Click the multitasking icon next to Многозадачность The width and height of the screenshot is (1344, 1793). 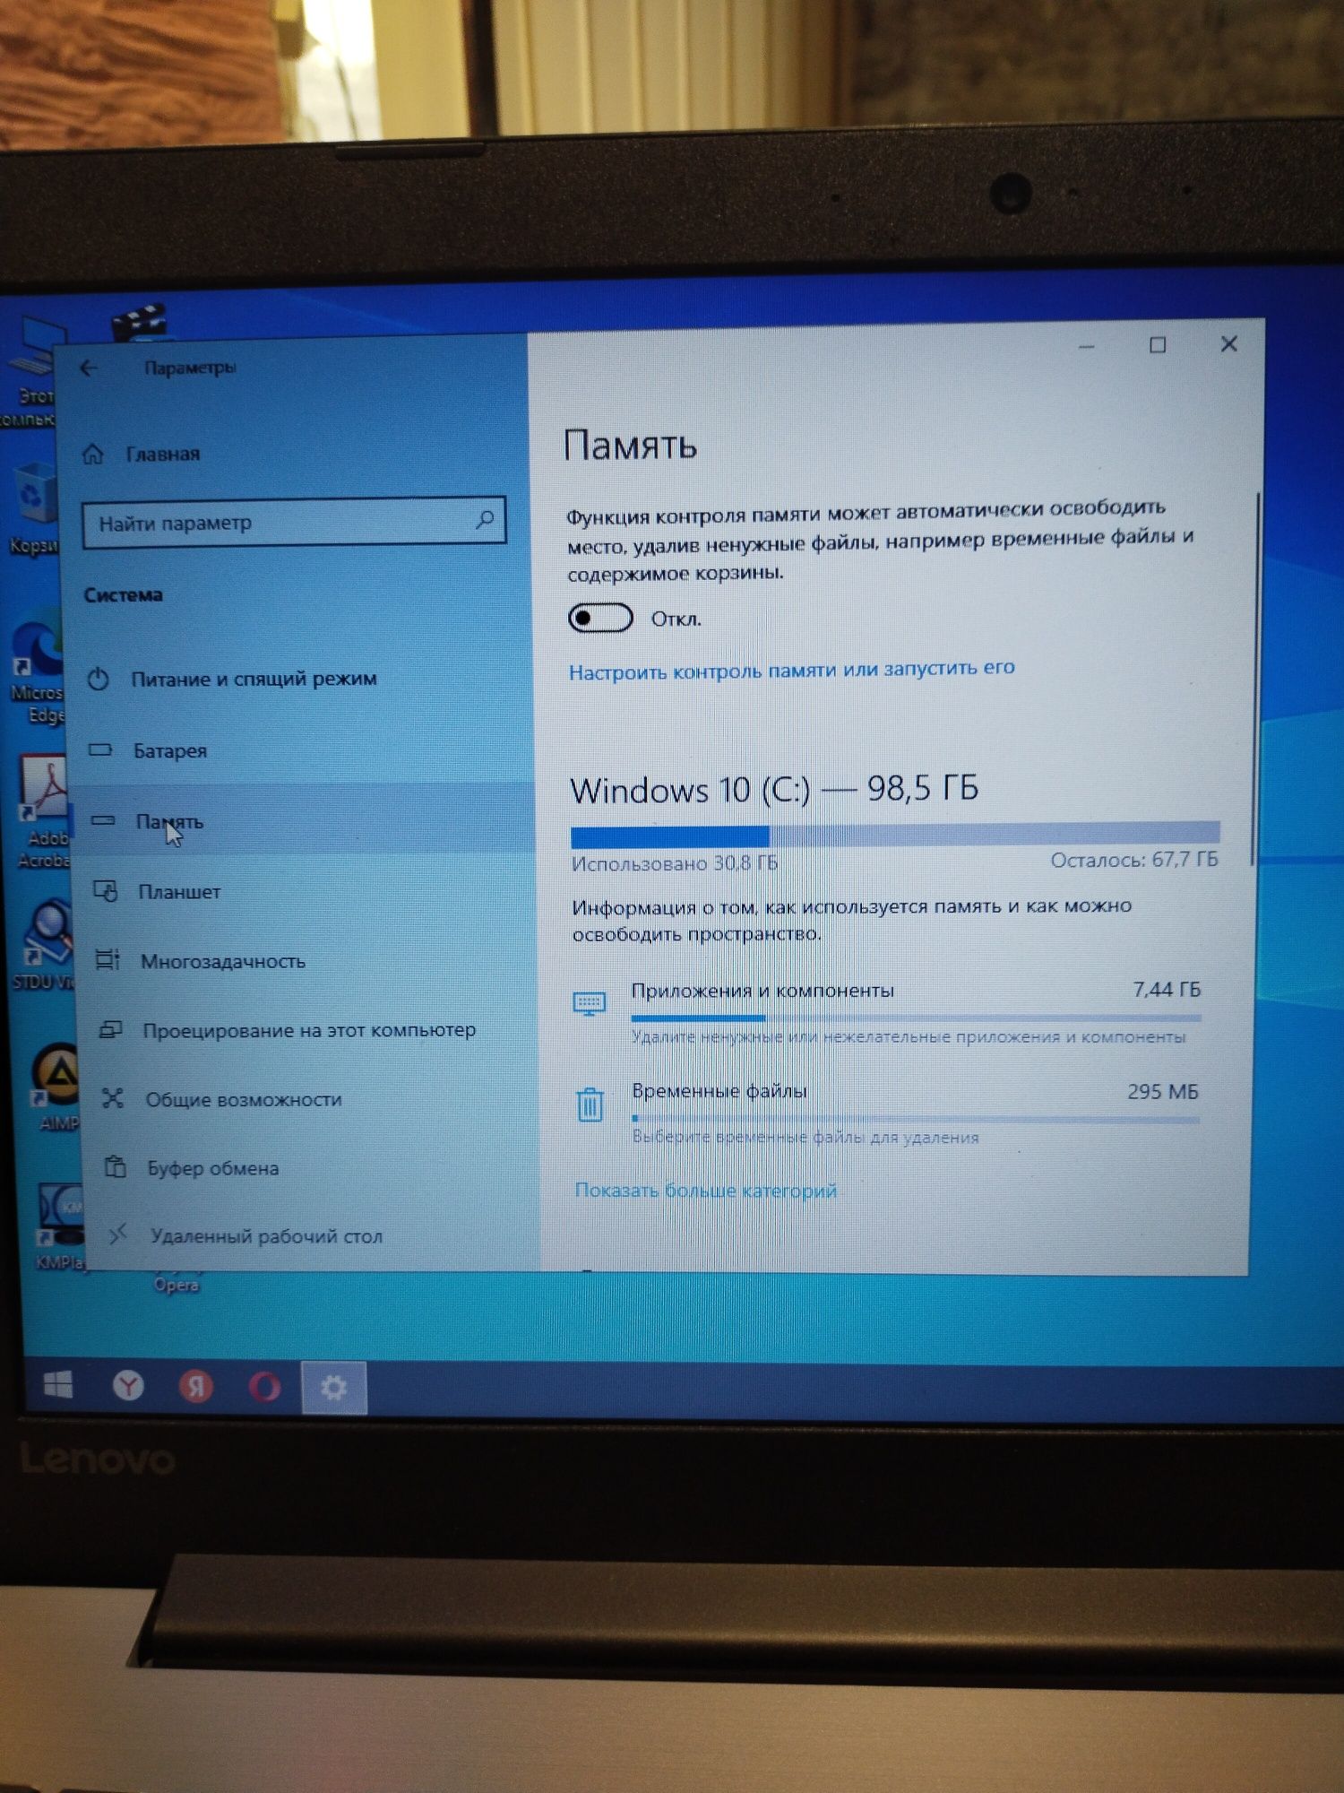(x=108, y=960)
